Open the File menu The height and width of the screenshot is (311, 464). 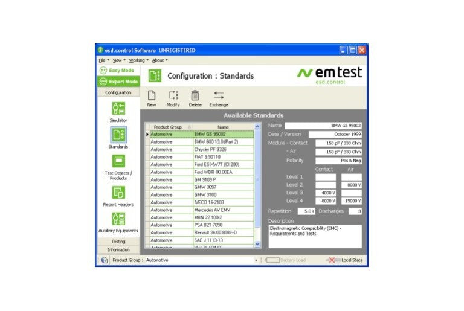[x=103, y=60]
